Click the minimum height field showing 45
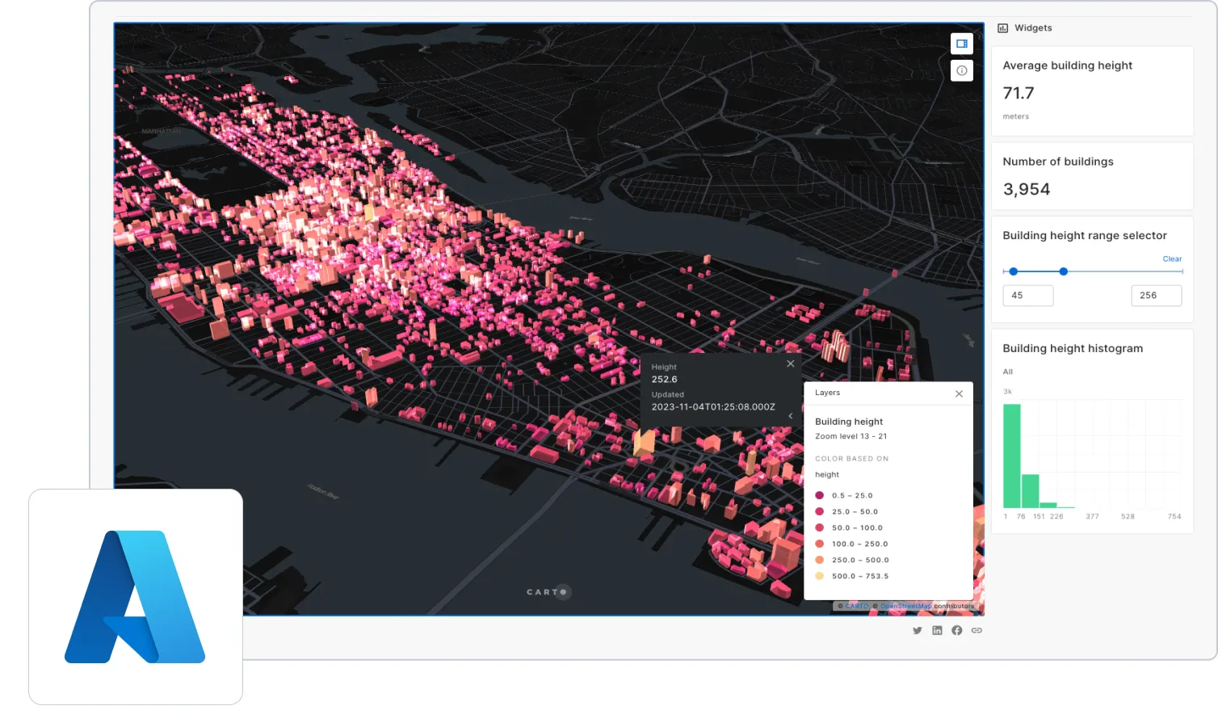Viewport: 1218px width, 727px height. 1027,296
